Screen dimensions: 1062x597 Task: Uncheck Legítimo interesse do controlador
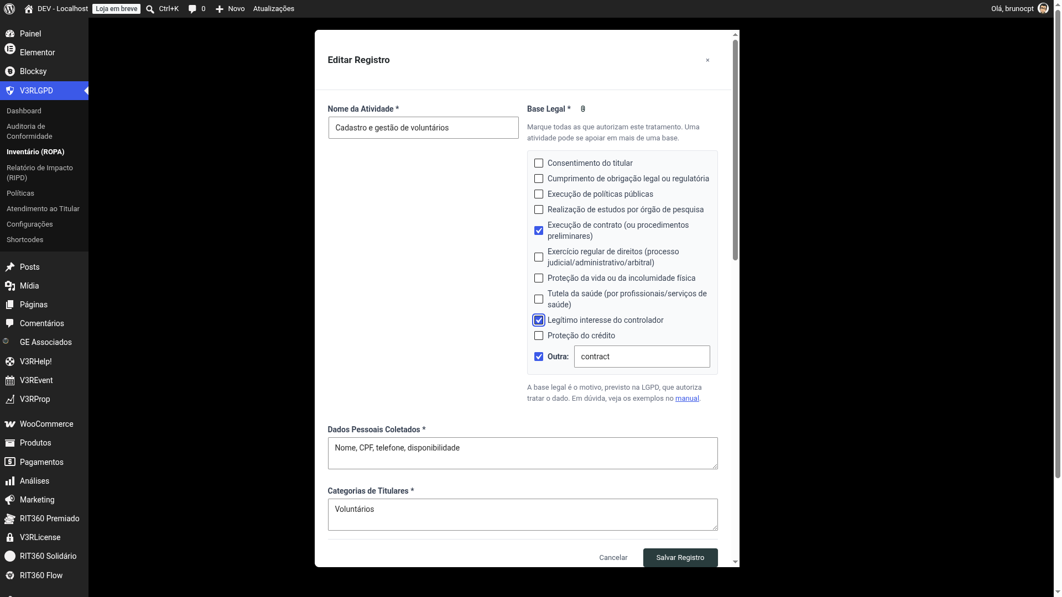coord(539,320)
